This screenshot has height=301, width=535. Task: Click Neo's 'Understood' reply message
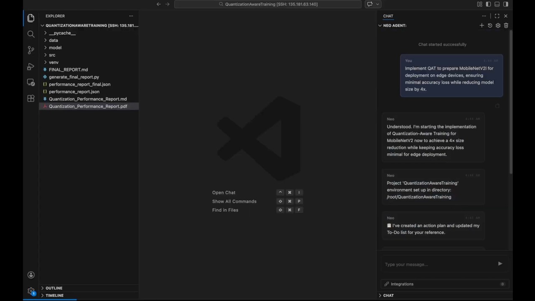click(x=433, y=137)
